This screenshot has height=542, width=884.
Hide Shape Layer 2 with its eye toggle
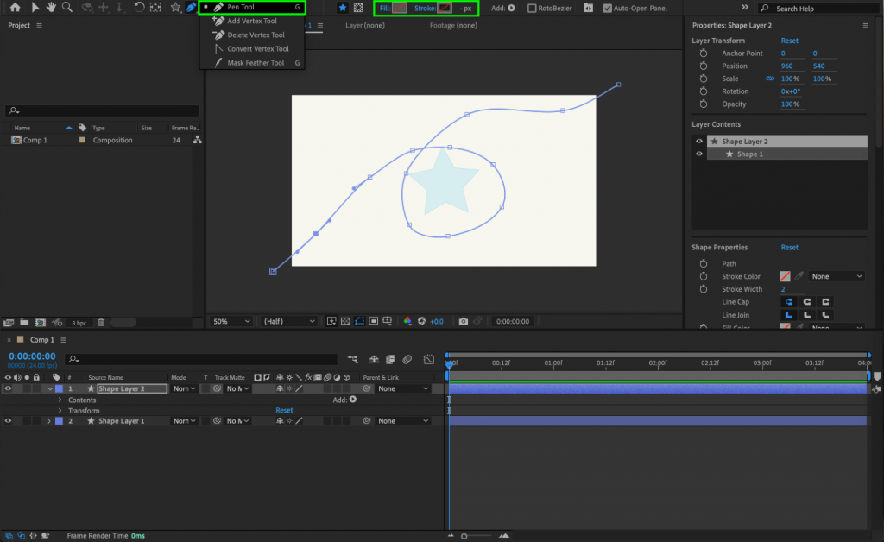(x=6, y=388)
